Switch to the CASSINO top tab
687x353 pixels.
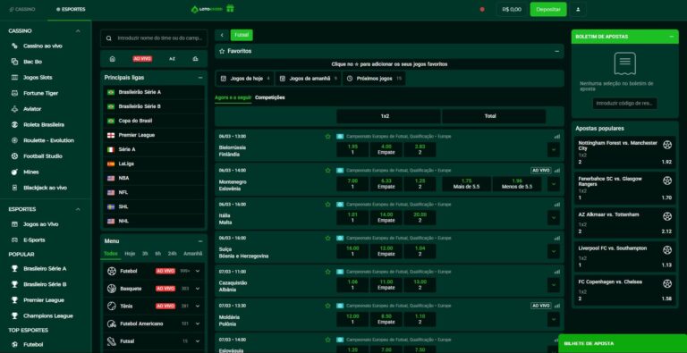[21, 9]
